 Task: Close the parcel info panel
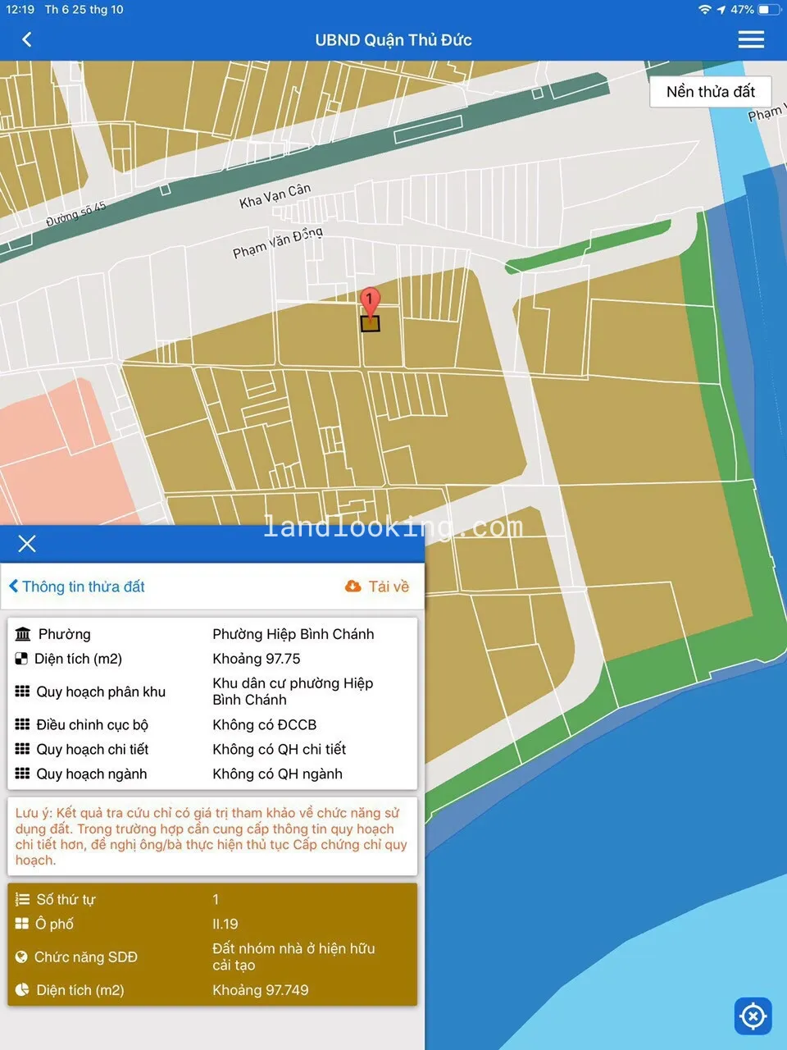click(27, 544)
